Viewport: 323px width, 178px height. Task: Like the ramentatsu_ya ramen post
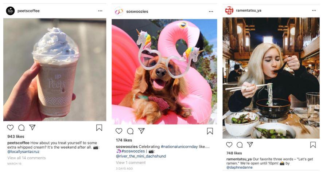[x=229, y=145]
